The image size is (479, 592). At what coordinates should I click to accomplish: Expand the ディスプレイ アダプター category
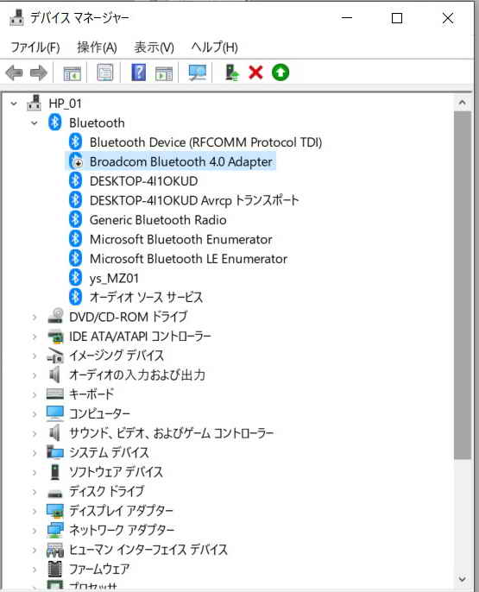pos(35,511)
